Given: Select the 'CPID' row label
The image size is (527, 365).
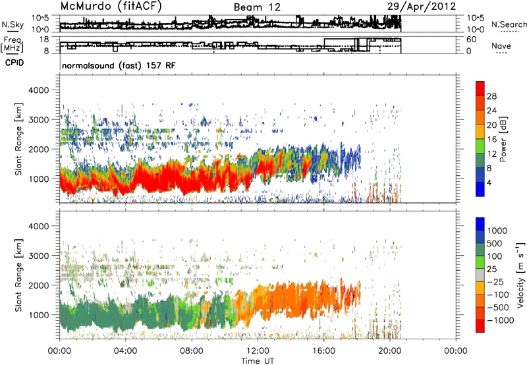Looking at the screenshot, I should click(x=14, y=63).
